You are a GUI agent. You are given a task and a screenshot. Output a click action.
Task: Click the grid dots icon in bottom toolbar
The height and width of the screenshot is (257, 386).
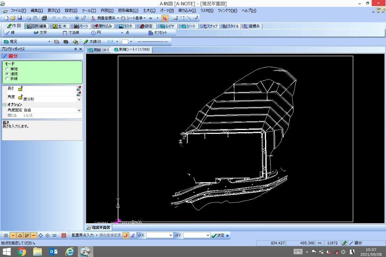pyautogui.click(x=6, y=235)
